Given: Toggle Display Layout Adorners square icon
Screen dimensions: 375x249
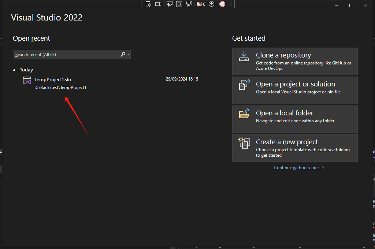Looking at the screenshot, I should tap(179, 4).
